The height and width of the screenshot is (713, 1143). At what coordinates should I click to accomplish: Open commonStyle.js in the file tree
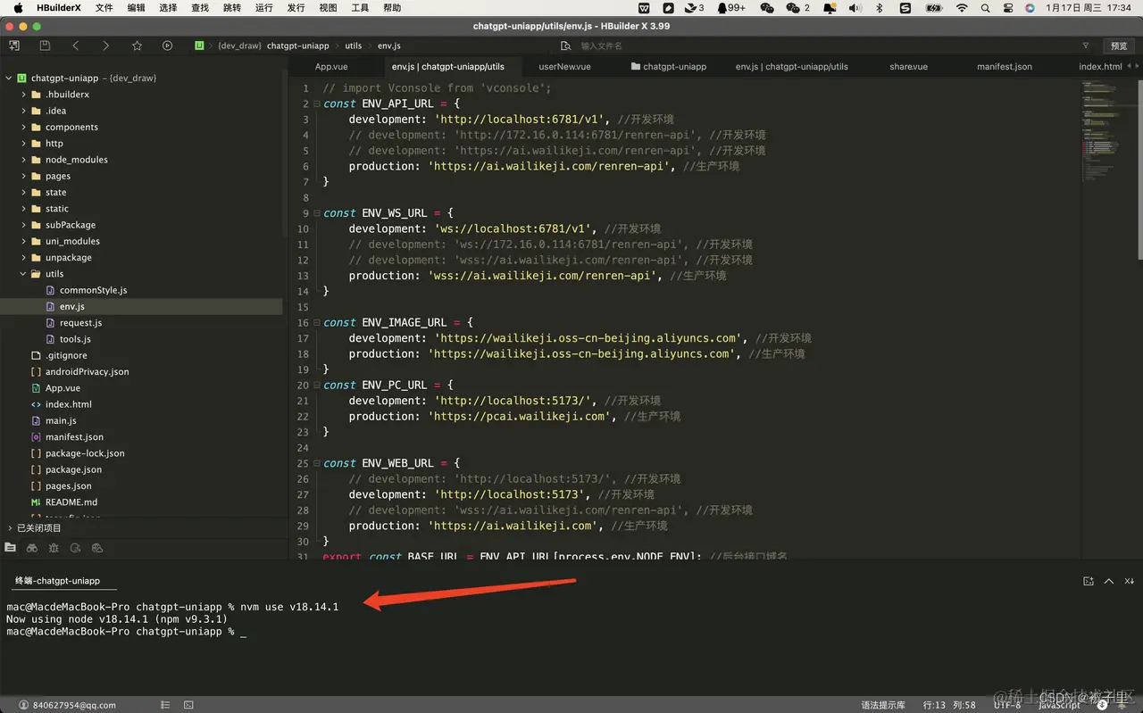pyautogui.click(x=93, y=290)
